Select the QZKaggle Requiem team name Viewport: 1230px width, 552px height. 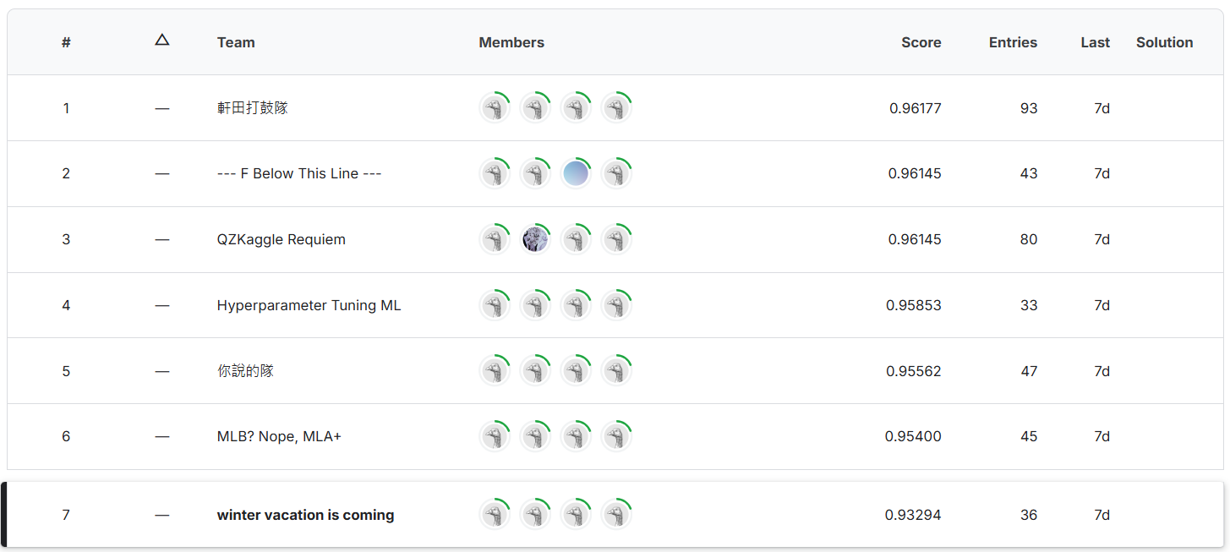click(x=281, y=240)
